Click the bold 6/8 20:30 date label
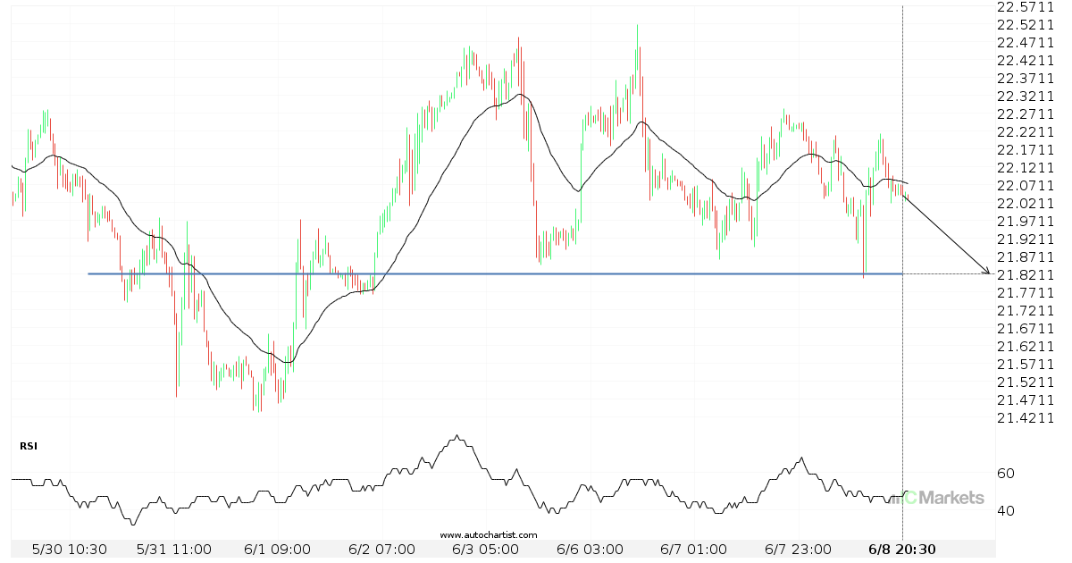This screenshot has width=1072, height=563. pos(903,549)
